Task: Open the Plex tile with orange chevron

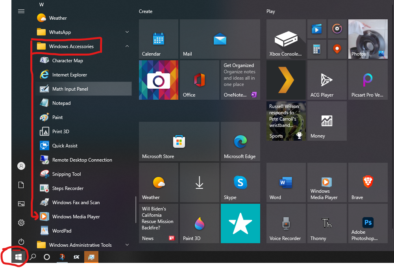Action: [286, 80]
